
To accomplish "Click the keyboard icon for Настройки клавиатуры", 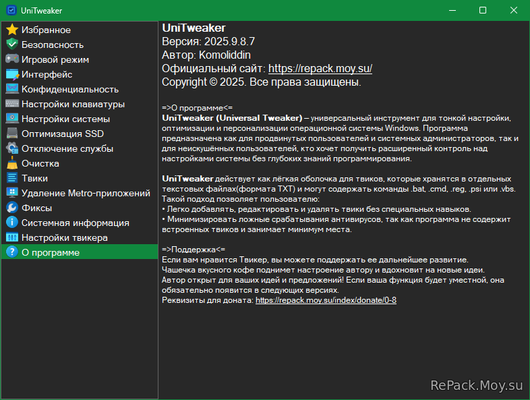I will 11,104.
